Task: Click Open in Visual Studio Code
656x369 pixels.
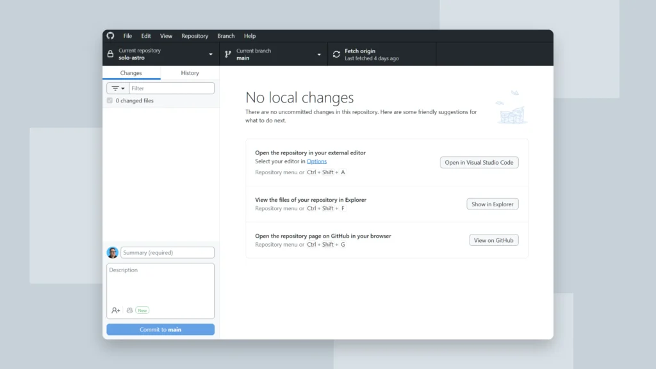Action: [479, 162]
